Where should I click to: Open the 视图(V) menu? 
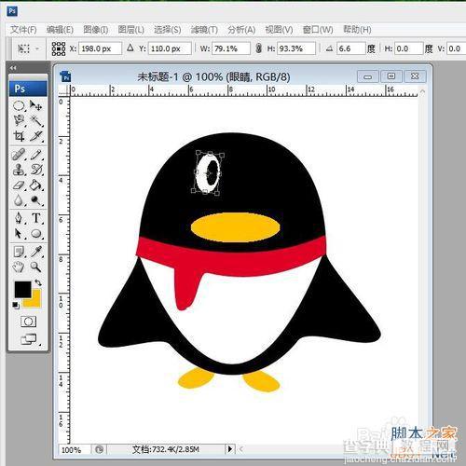[x=279, y=30]
